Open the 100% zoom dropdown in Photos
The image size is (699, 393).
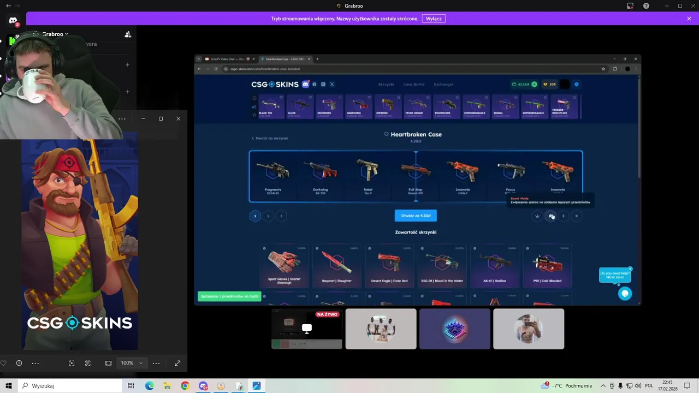pos(132,363)
